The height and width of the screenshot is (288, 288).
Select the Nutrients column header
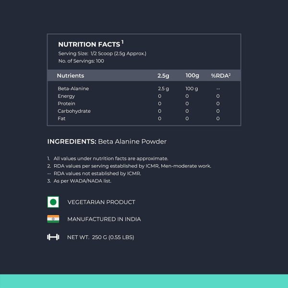70,75
